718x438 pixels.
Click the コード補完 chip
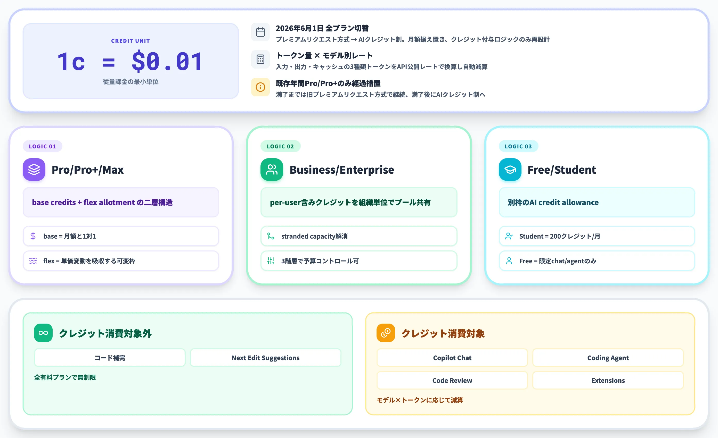tap(110, 358)
